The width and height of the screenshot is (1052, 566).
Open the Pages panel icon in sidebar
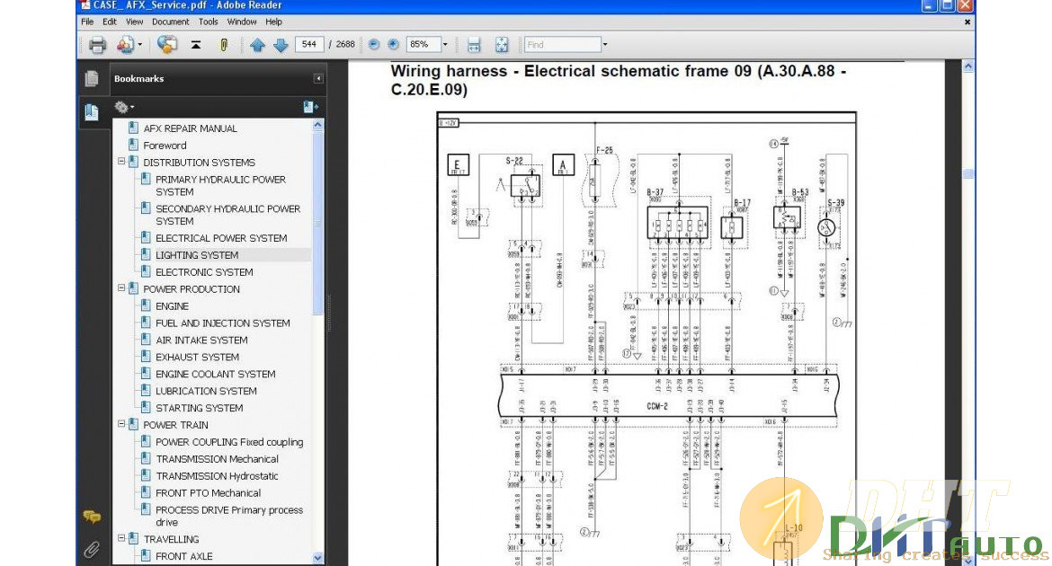point(92,78)
